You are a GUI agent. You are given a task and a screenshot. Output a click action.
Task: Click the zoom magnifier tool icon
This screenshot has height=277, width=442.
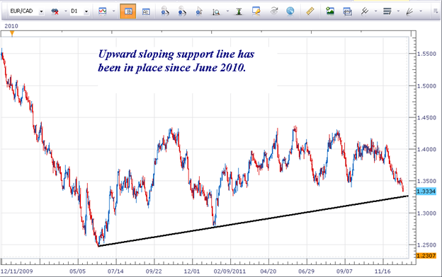pos(216,11)
